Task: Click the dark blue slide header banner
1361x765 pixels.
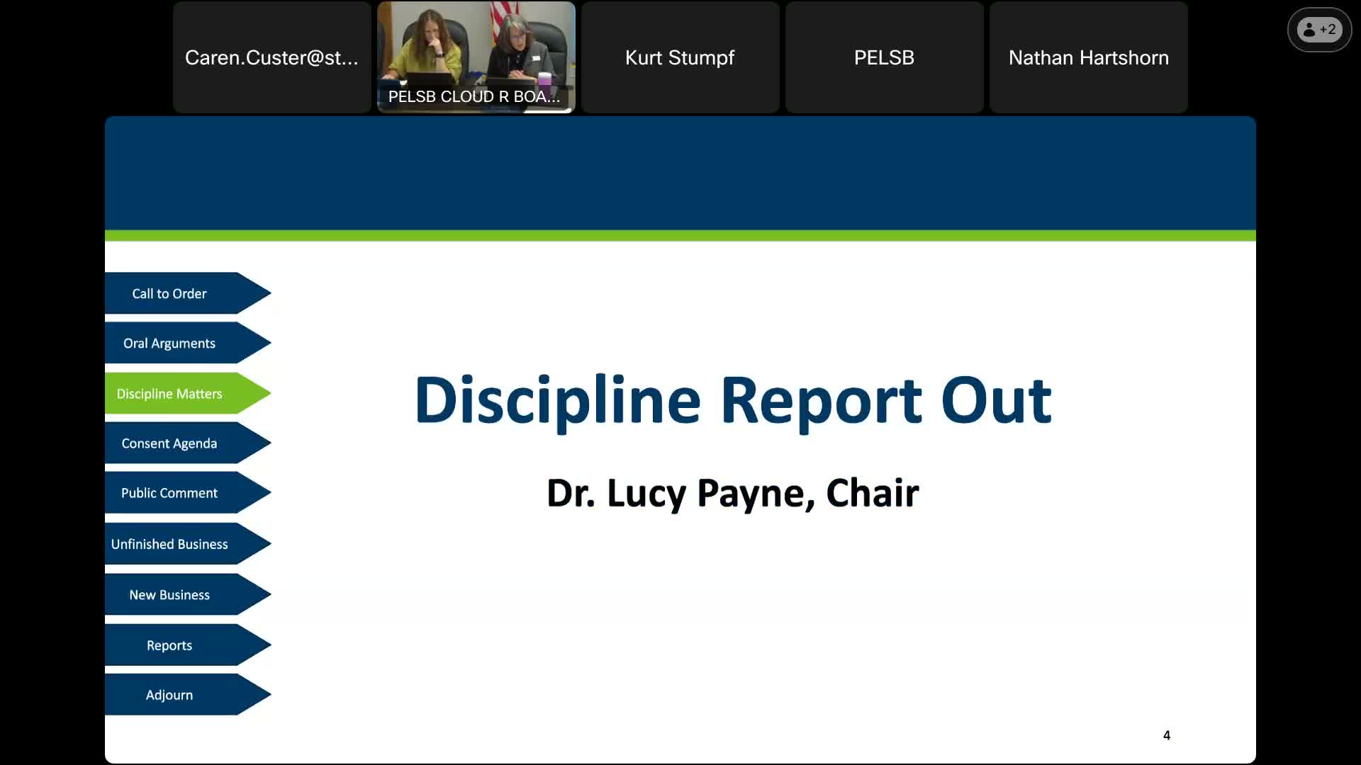Action: (x=680, y=174)
